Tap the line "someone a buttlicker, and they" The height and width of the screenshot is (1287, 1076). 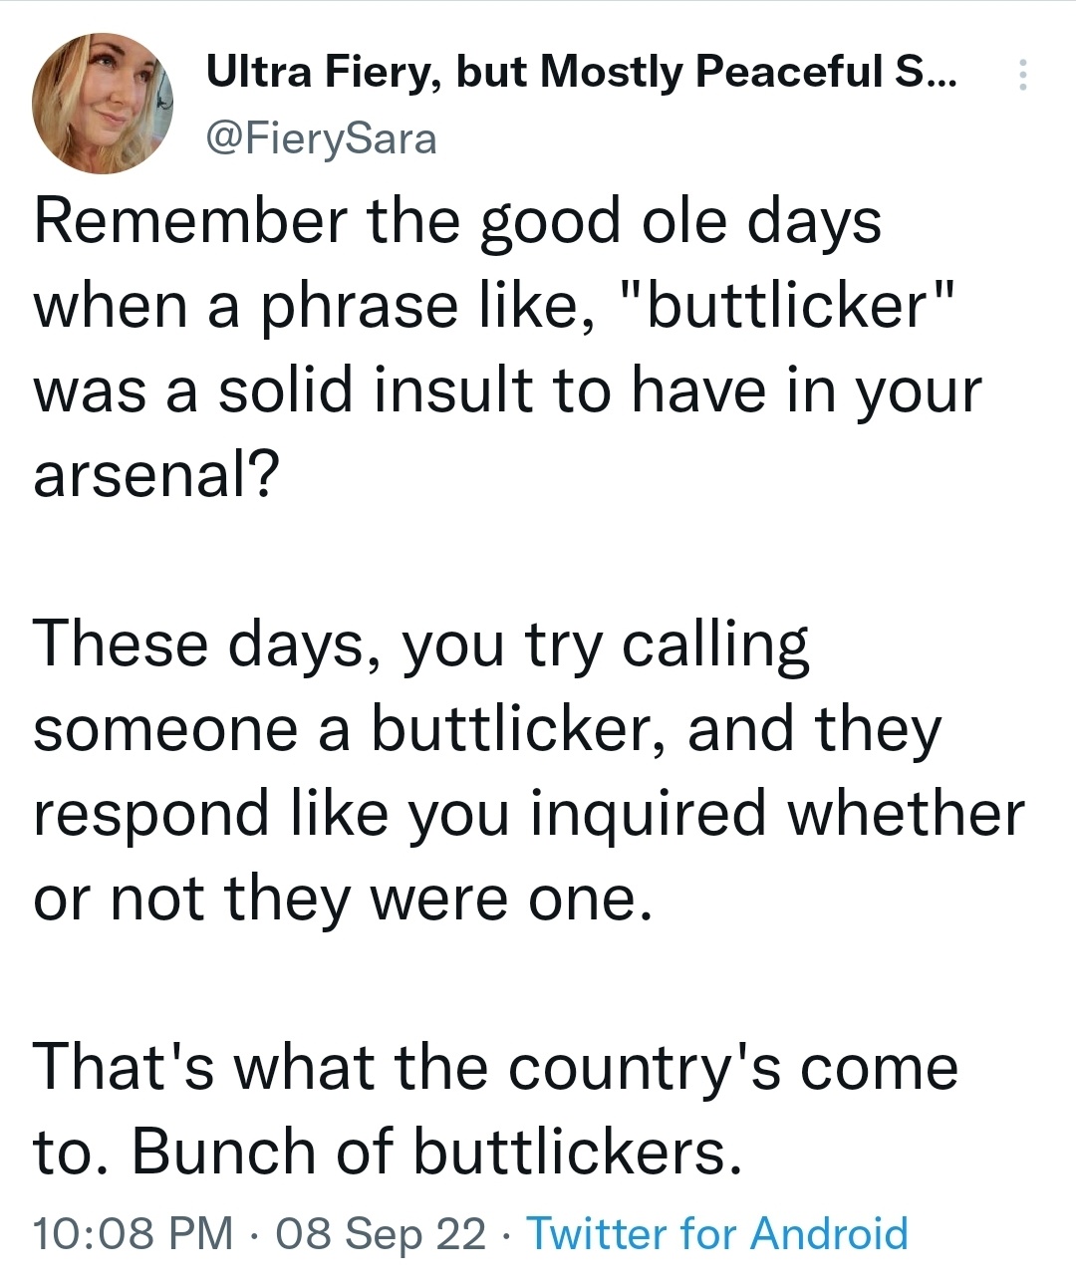(x=487, y=730)
